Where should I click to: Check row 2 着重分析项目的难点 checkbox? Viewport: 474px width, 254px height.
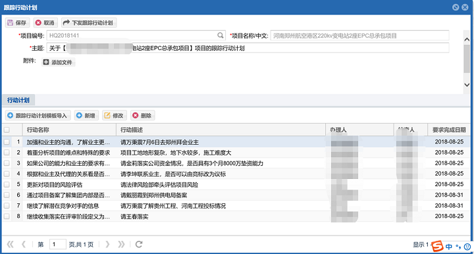coord(7,153)
